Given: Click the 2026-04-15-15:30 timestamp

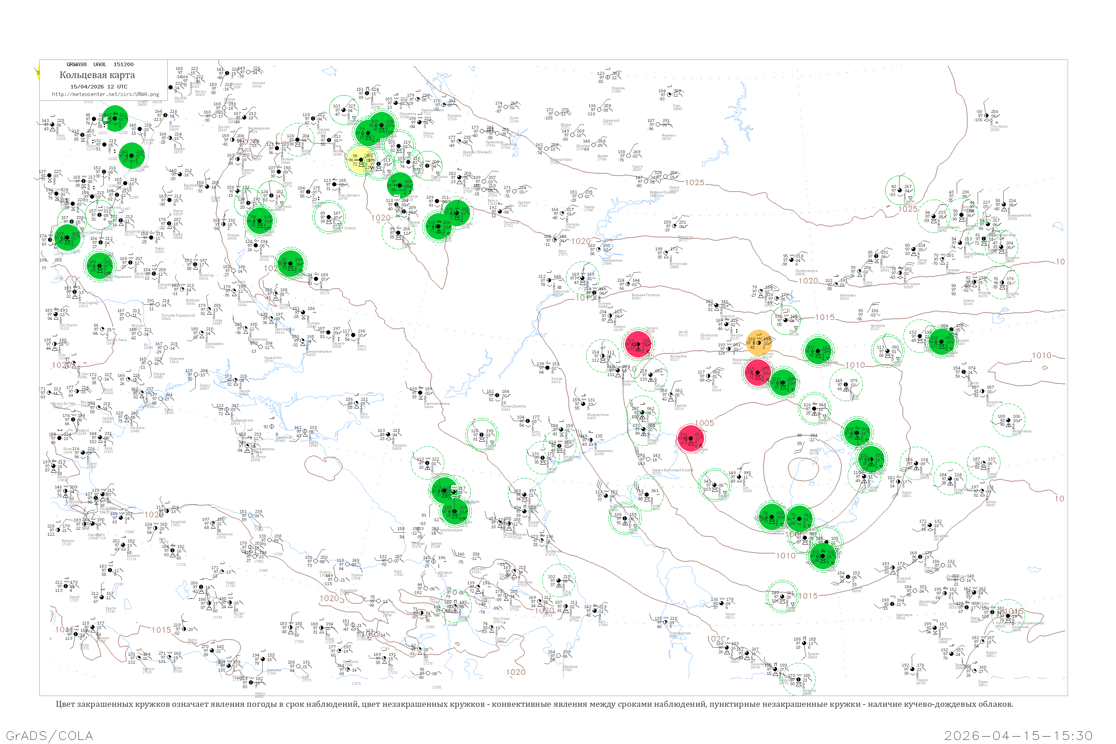Looking at the screenshot, I should (x=1018, y=735).
